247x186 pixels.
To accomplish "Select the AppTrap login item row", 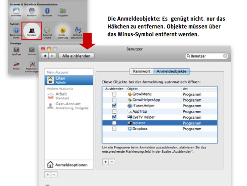I will [x=160, y=112].
